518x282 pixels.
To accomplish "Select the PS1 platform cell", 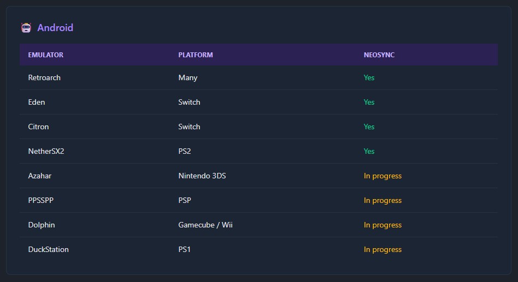I will tap(184, 249).
